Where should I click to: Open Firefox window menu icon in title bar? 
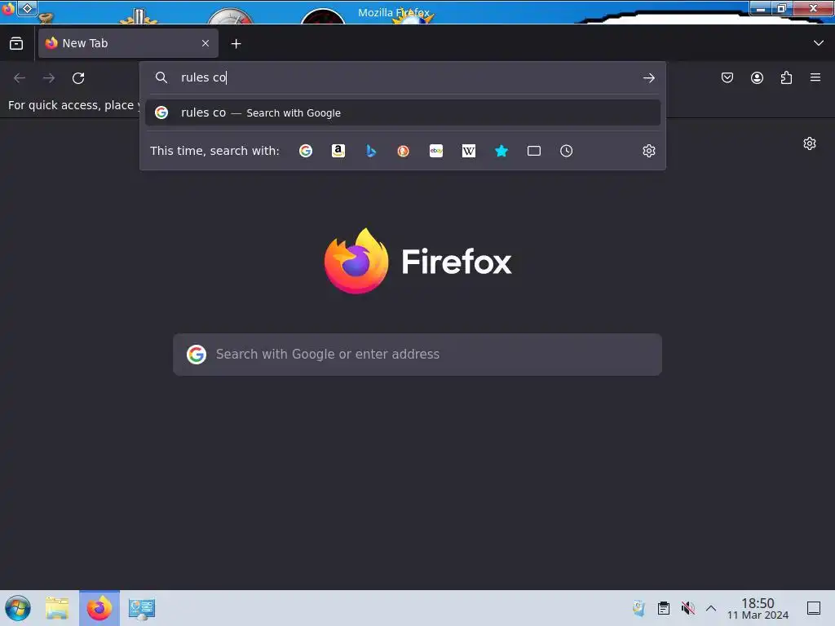pos(8,8)
